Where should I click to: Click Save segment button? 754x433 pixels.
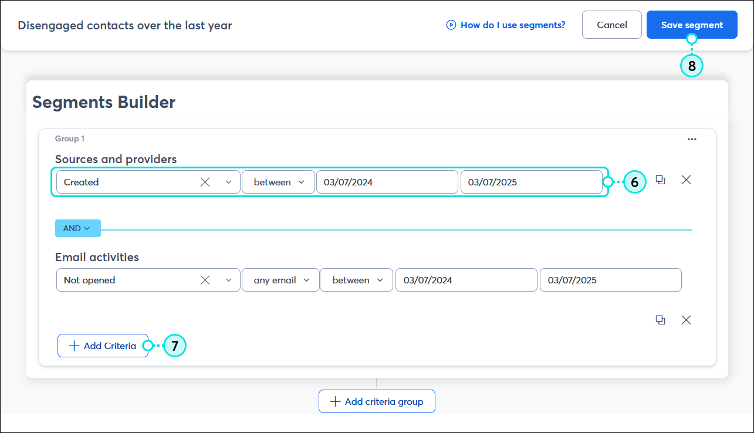[x=692, y=25]
